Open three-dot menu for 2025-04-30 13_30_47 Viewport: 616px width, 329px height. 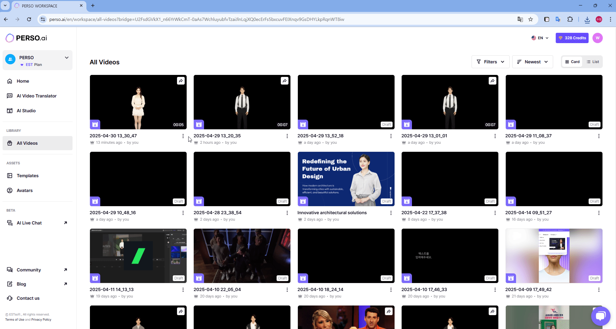(x=183, y=136)
